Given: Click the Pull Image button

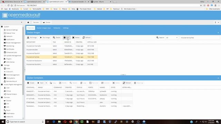Looking at the screenshot, I should tap(32, 38).
